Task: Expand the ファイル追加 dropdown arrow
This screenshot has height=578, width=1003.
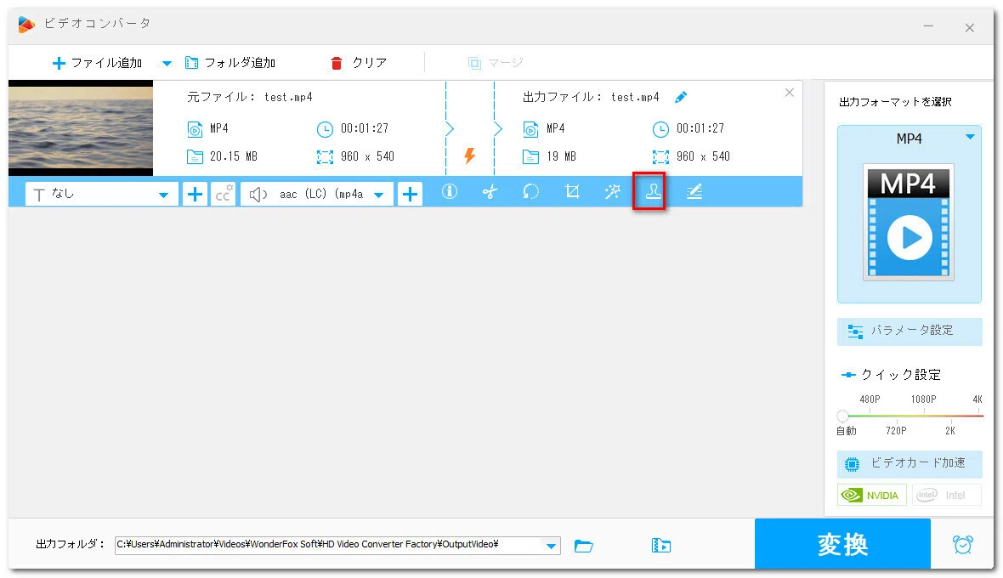Action: [x=167, y=63]
